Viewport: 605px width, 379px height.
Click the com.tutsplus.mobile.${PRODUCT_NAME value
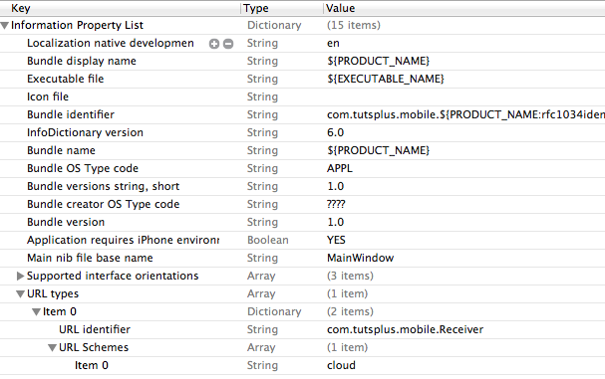(465, 114)
